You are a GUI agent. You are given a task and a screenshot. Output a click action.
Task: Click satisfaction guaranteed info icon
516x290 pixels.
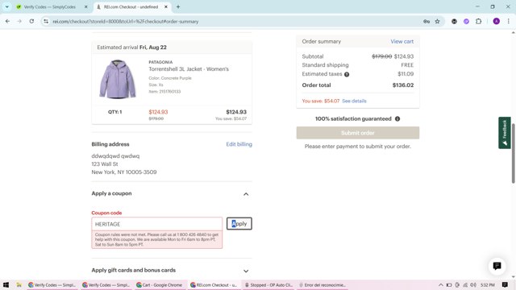point(397,118)
